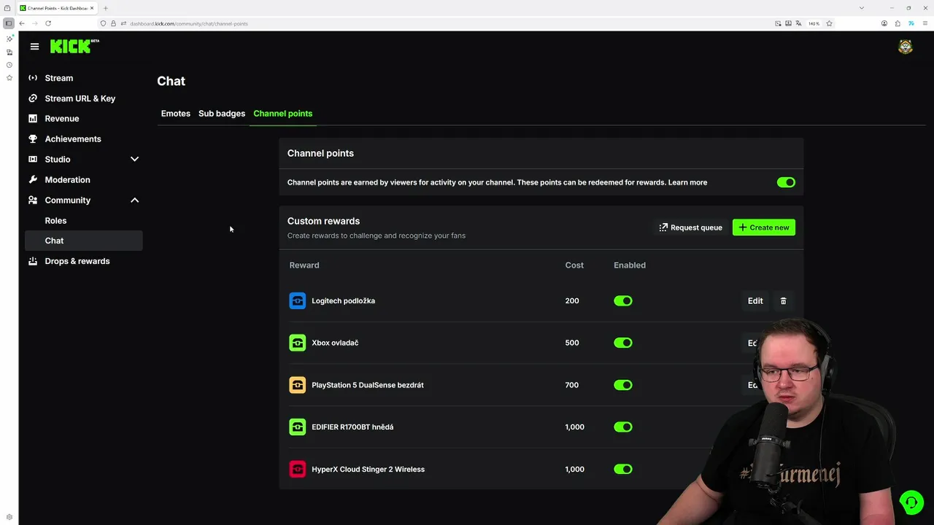This screenshot has height=525, width=934.
Task: Click the Community people icon
Action: (x=33, y=200)
